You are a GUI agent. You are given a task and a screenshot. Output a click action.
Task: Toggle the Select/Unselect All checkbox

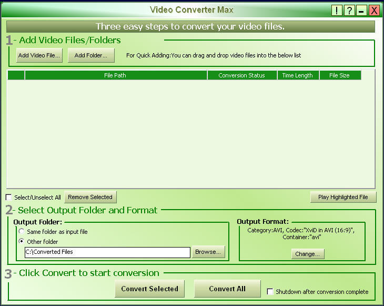coord(8,198)
